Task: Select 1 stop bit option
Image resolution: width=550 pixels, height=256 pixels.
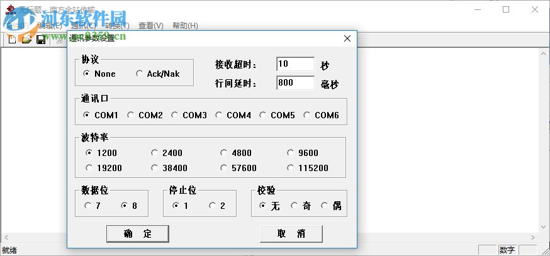Action: [x=181, y=206]
